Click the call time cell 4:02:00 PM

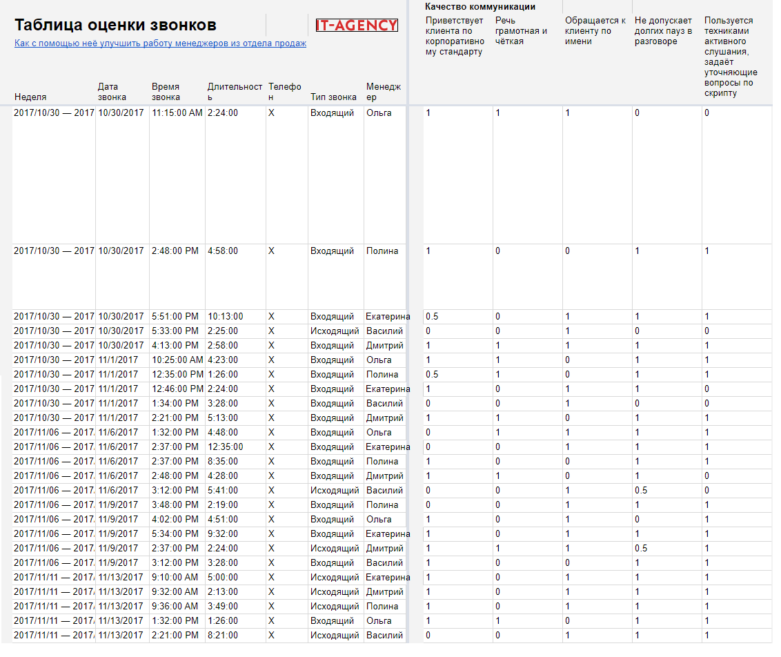175,520
